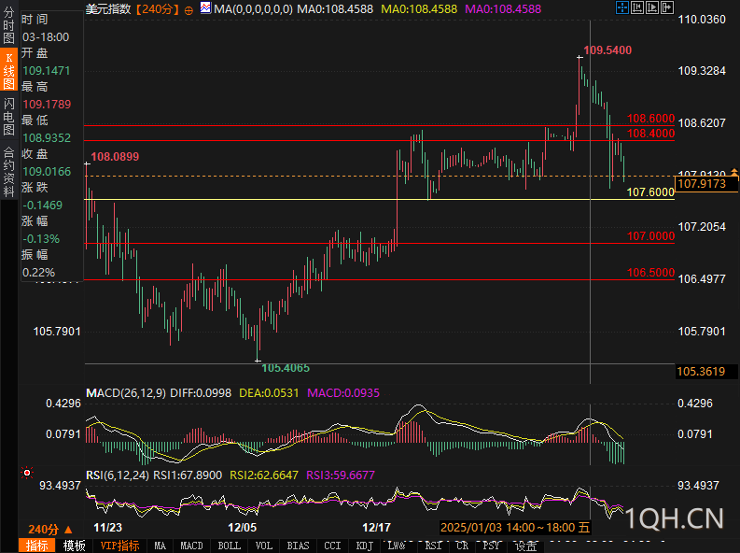
Task: Click the 109.5400 high price label
Action: (x=607, y=50)
